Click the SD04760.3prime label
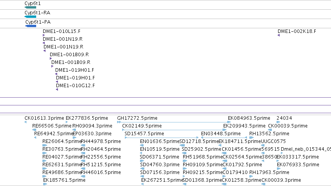The height and width of the screenshot is (186, 331). 160,165
